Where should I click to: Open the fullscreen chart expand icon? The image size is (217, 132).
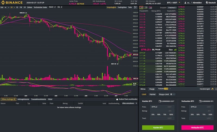pyautogui.click(x=135, y=7)
